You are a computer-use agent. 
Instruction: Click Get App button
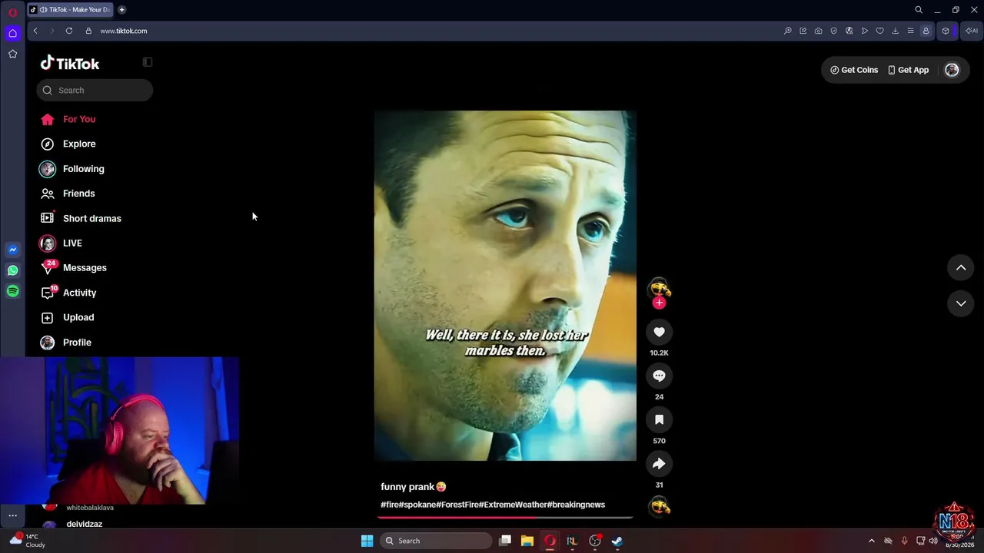click(908, 70)
